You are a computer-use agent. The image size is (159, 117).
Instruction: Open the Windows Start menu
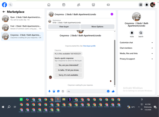(3, 107)
